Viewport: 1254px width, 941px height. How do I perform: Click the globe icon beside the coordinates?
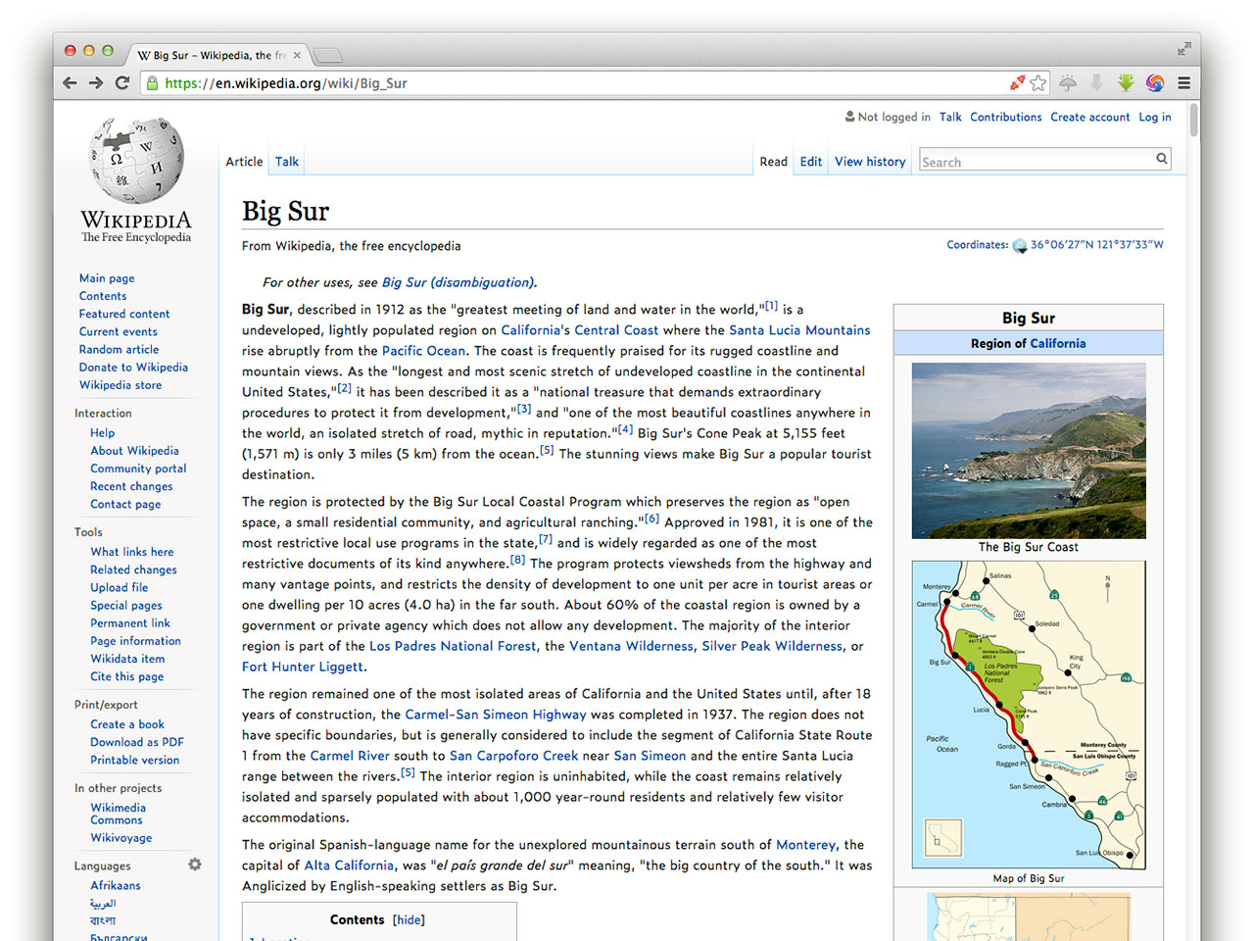tap(1020, 245)
